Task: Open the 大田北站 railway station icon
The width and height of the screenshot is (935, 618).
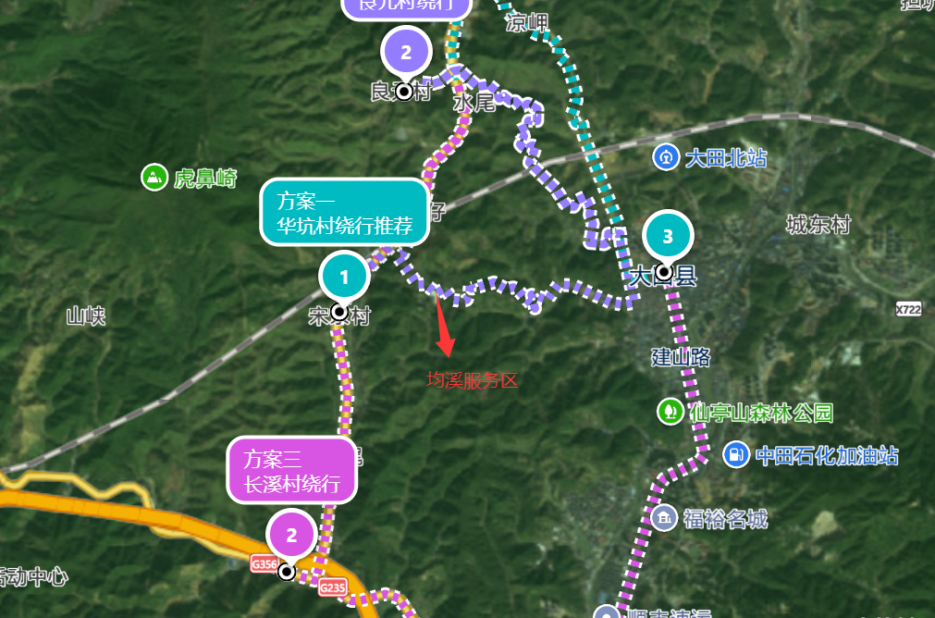Action: pyautogui.click(x=666, y=158)
